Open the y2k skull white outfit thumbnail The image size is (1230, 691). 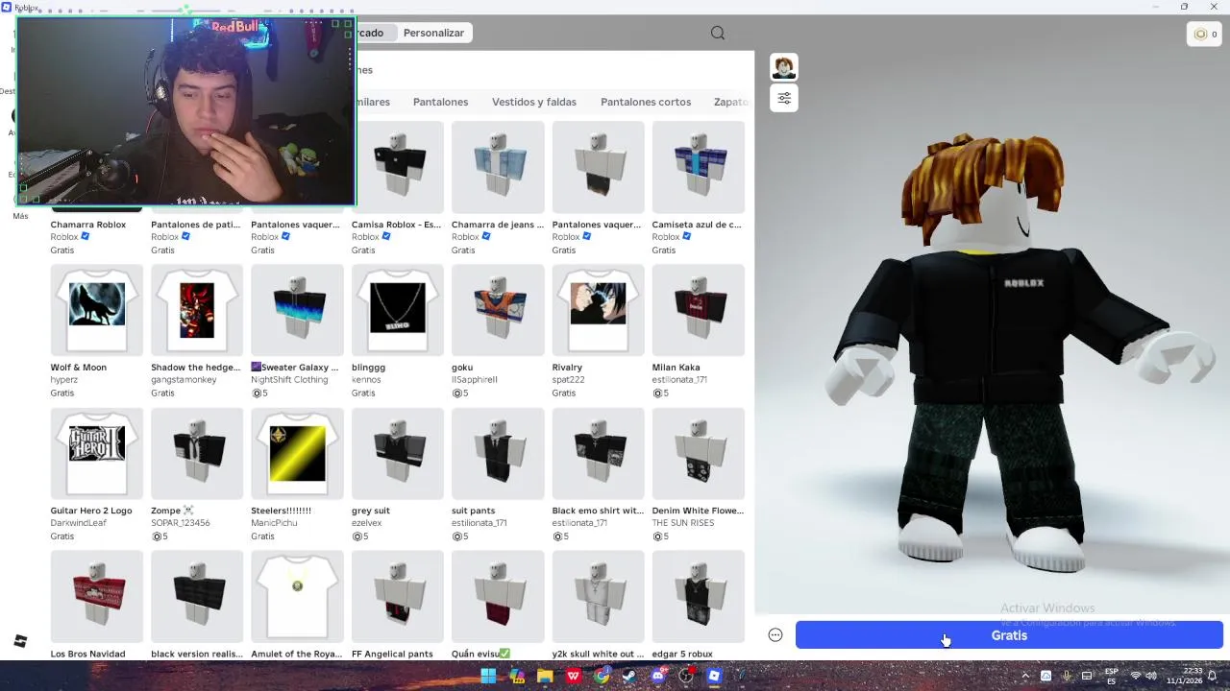tap(598, 596)
